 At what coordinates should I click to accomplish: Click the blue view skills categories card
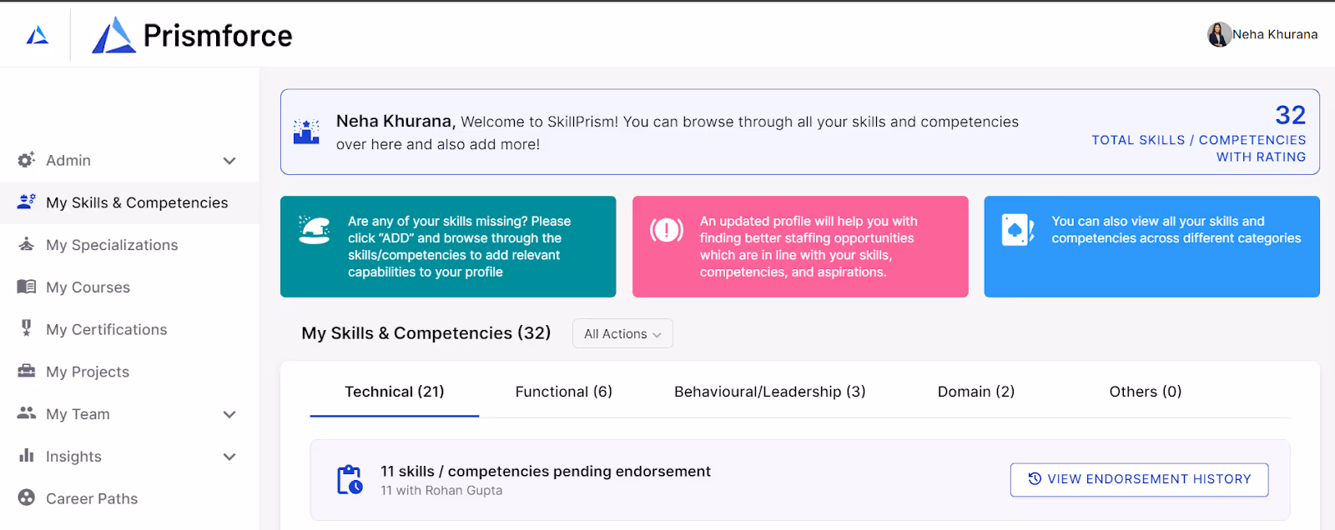click(1151, 247)
